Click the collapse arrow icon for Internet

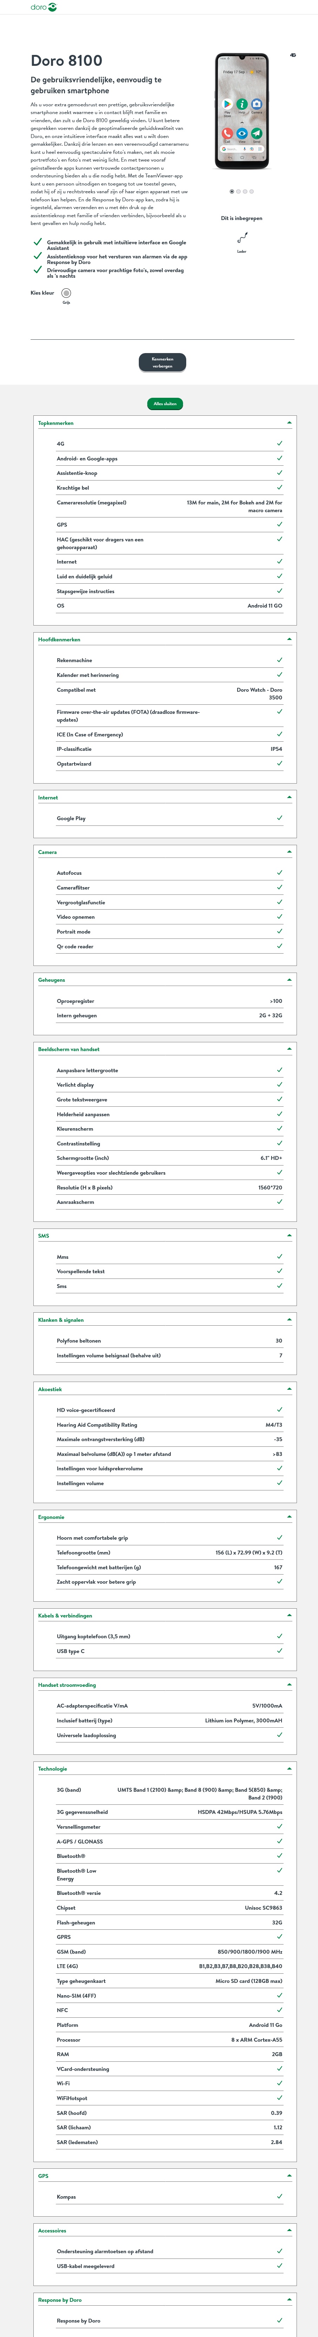coord(289,797)
